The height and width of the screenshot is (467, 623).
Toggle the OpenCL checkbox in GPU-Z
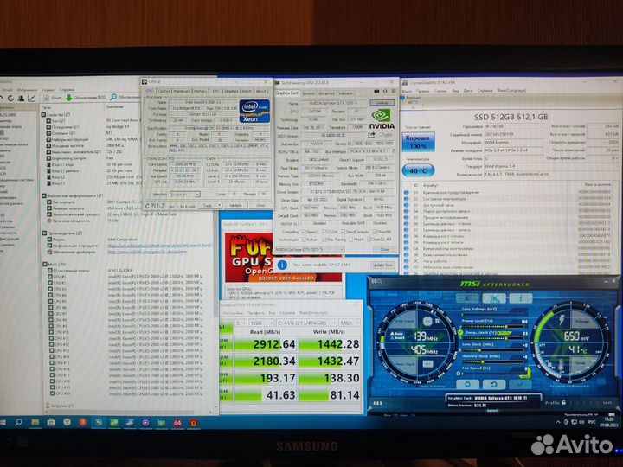pos(304,232)
